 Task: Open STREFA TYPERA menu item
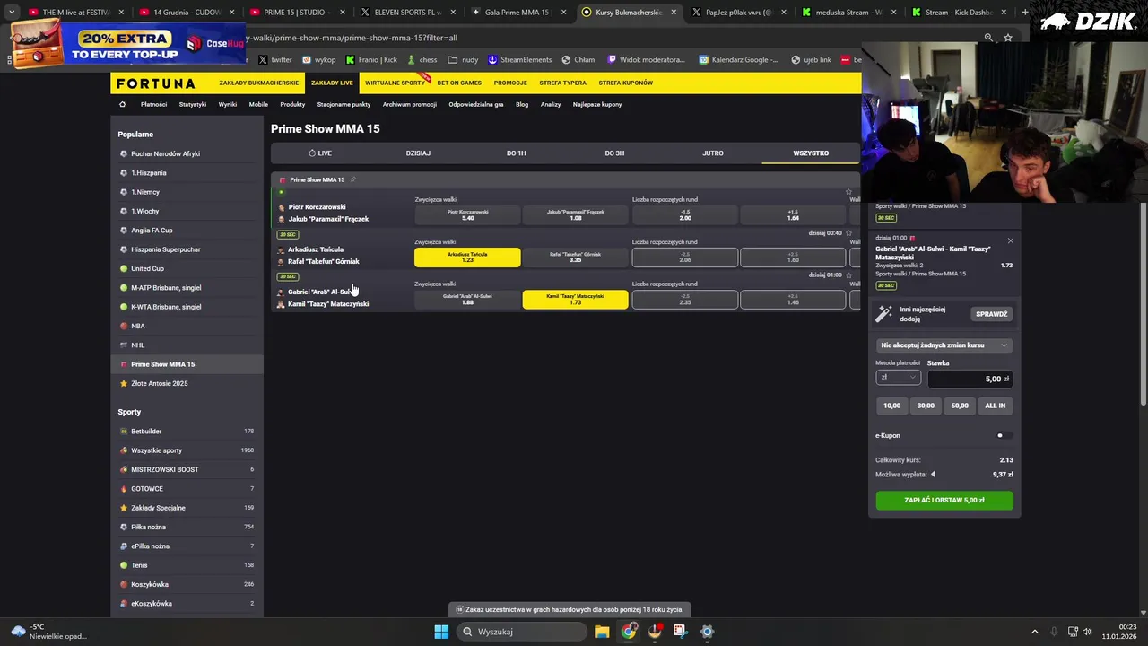tap(562, 83)
